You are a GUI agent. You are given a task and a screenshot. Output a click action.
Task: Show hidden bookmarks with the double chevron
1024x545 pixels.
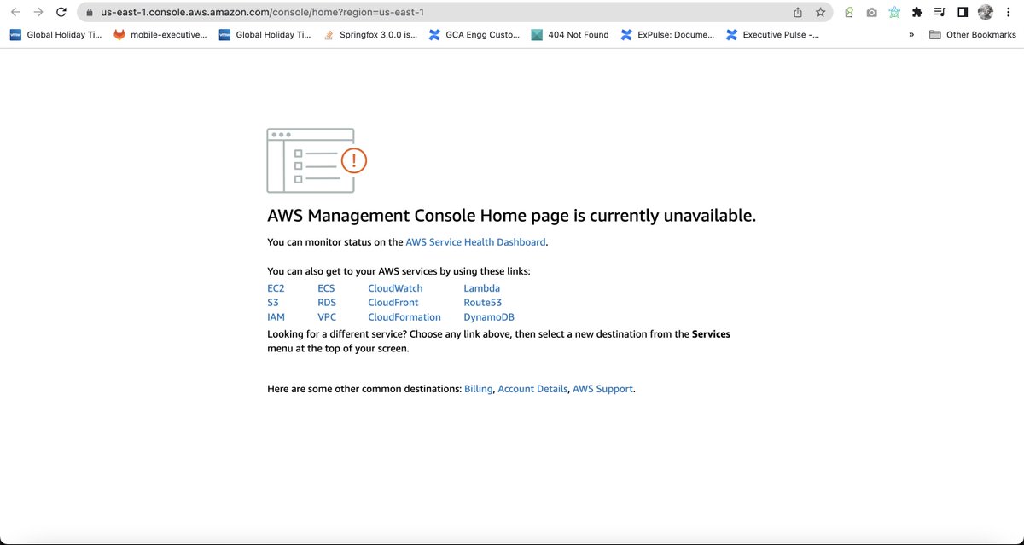[911, 35]
